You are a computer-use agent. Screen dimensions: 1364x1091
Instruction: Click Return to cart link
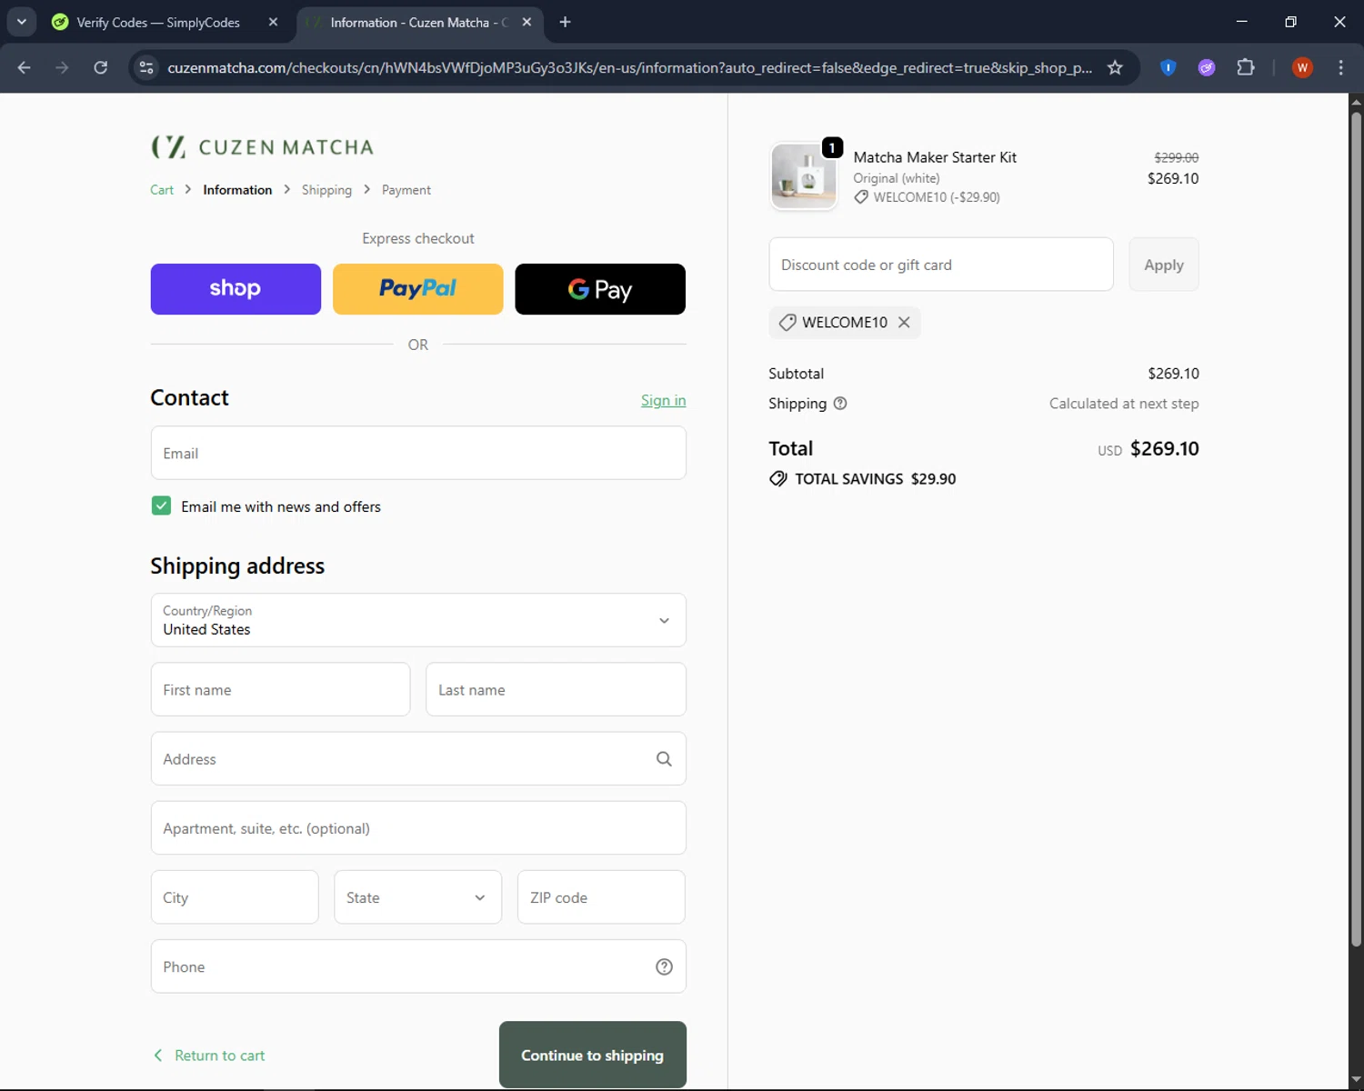[210, 1056]
